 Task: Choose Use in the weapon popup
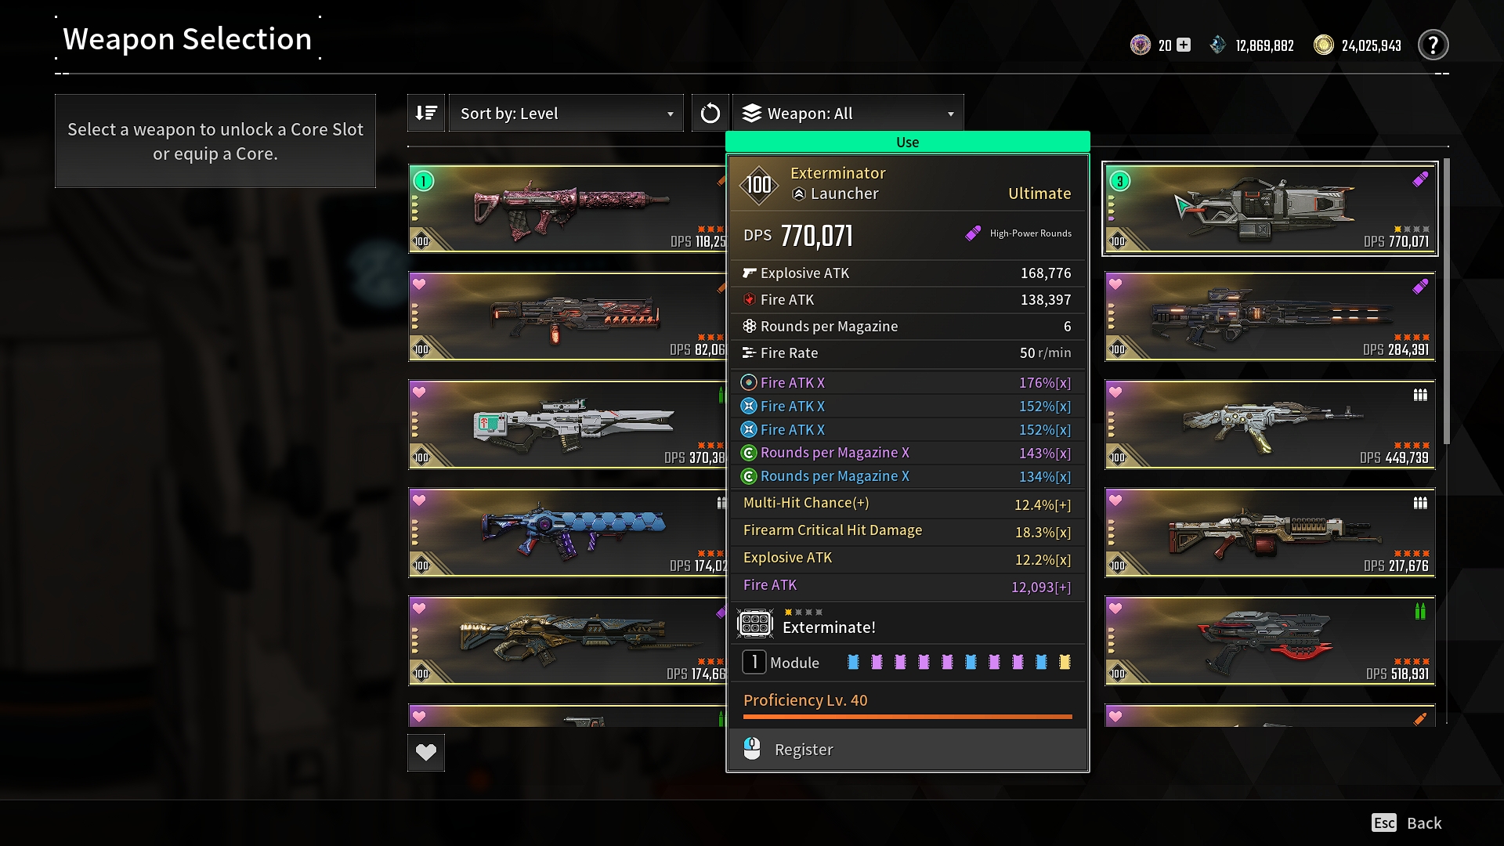(907, 142)
